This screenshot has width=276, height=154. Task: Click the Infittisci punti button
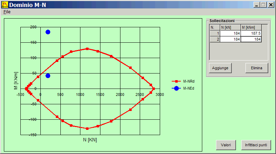tap(256, 145)
